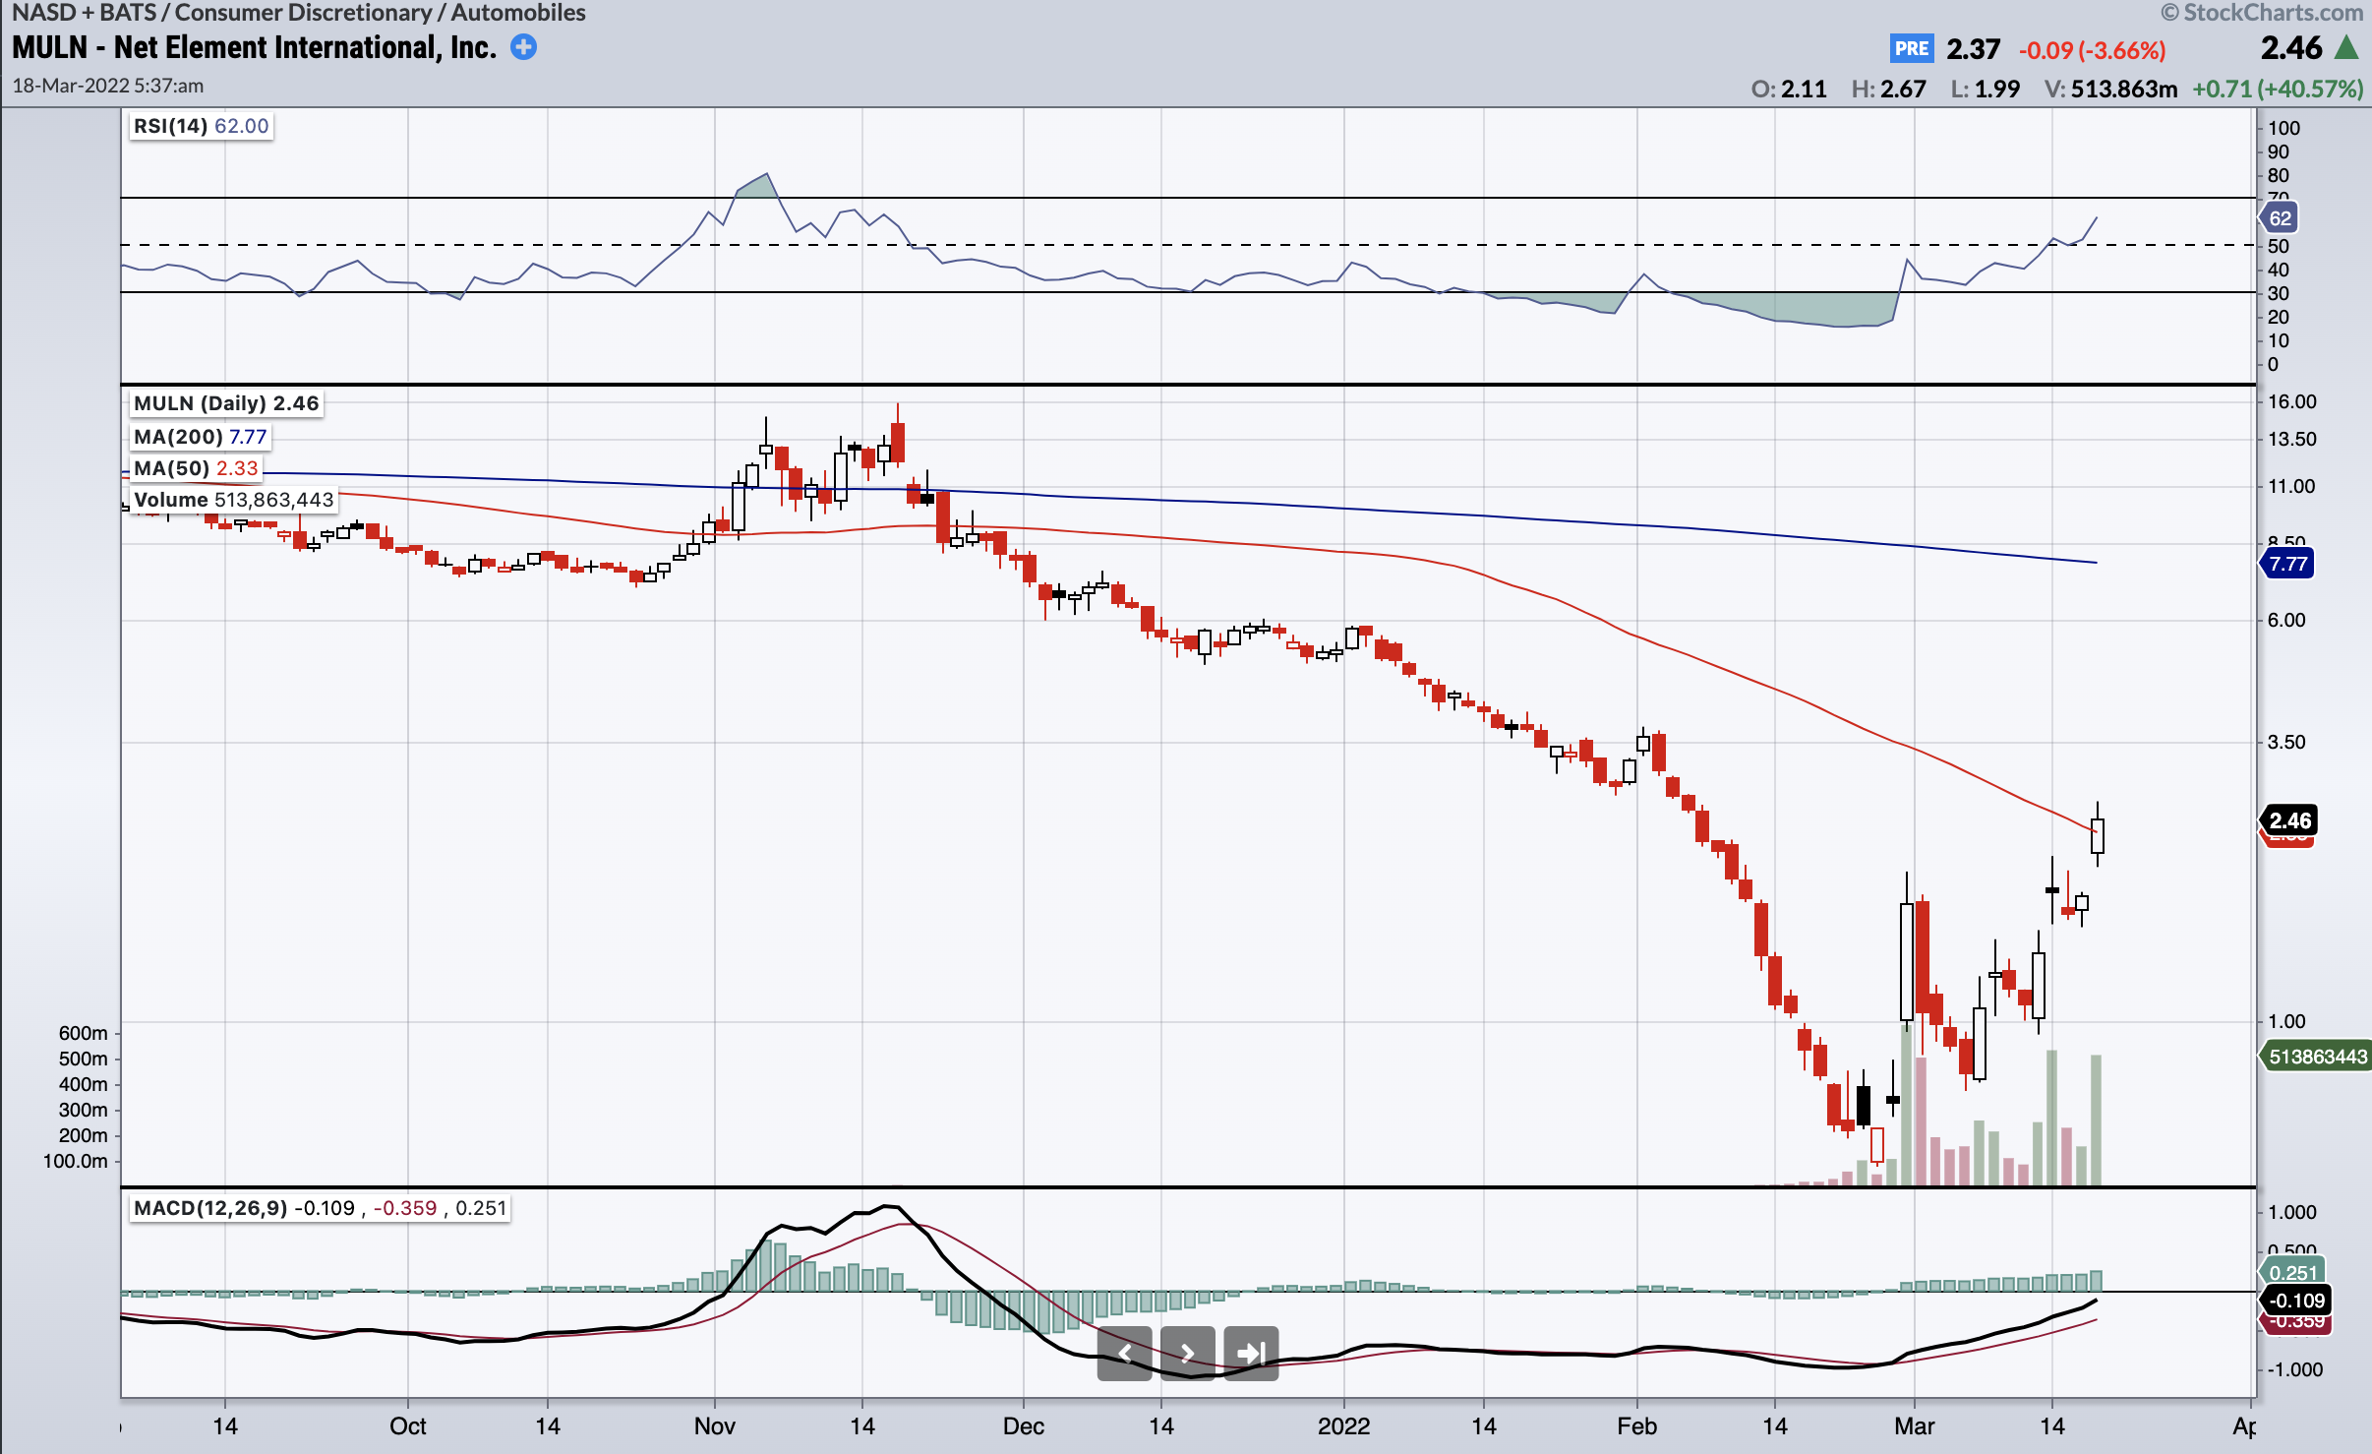Click the low value 'L: 1.99'
The height and width of the screenshot is (1454, 2372).
[x=1986, y=90]
